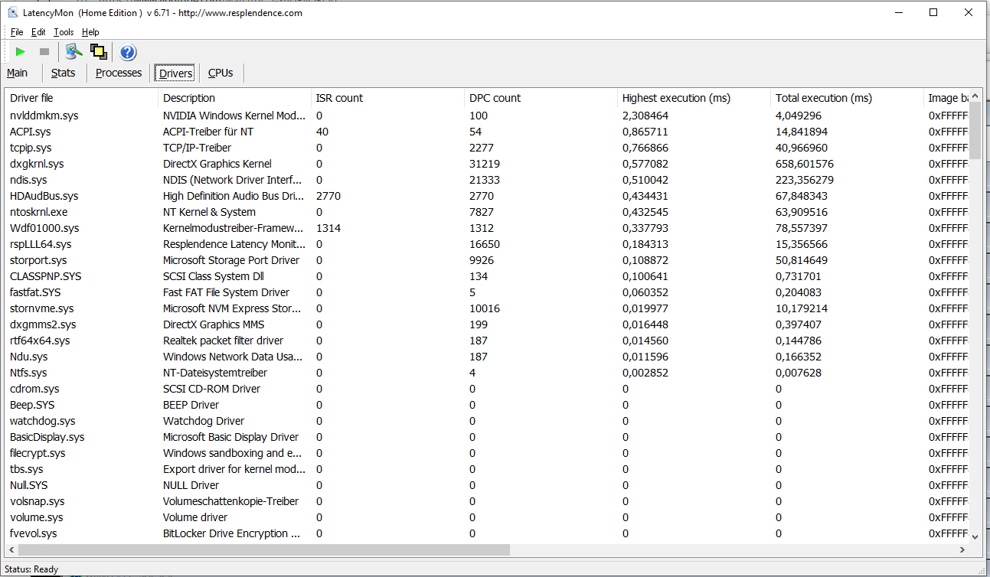Open the Edit menu
The width and height of the screenshot is (990, 577).
[x=38, y=32]
